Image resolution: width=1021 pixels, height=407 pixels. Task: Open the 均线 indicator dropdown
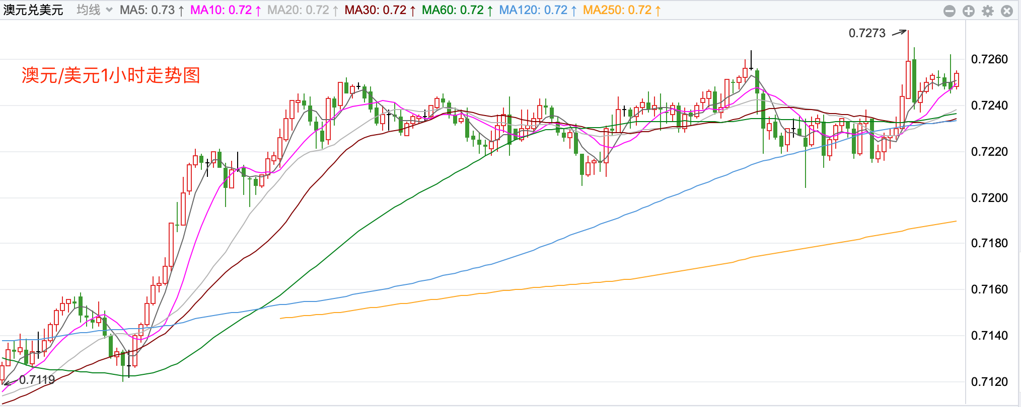click(94, 10)
